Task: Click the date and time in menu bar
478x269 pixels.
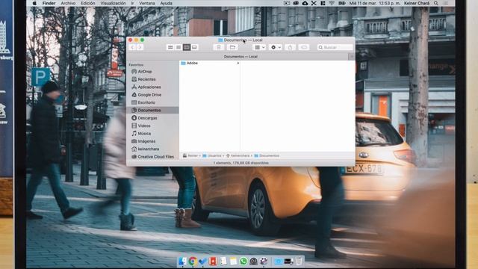Action: click(374, 3)
